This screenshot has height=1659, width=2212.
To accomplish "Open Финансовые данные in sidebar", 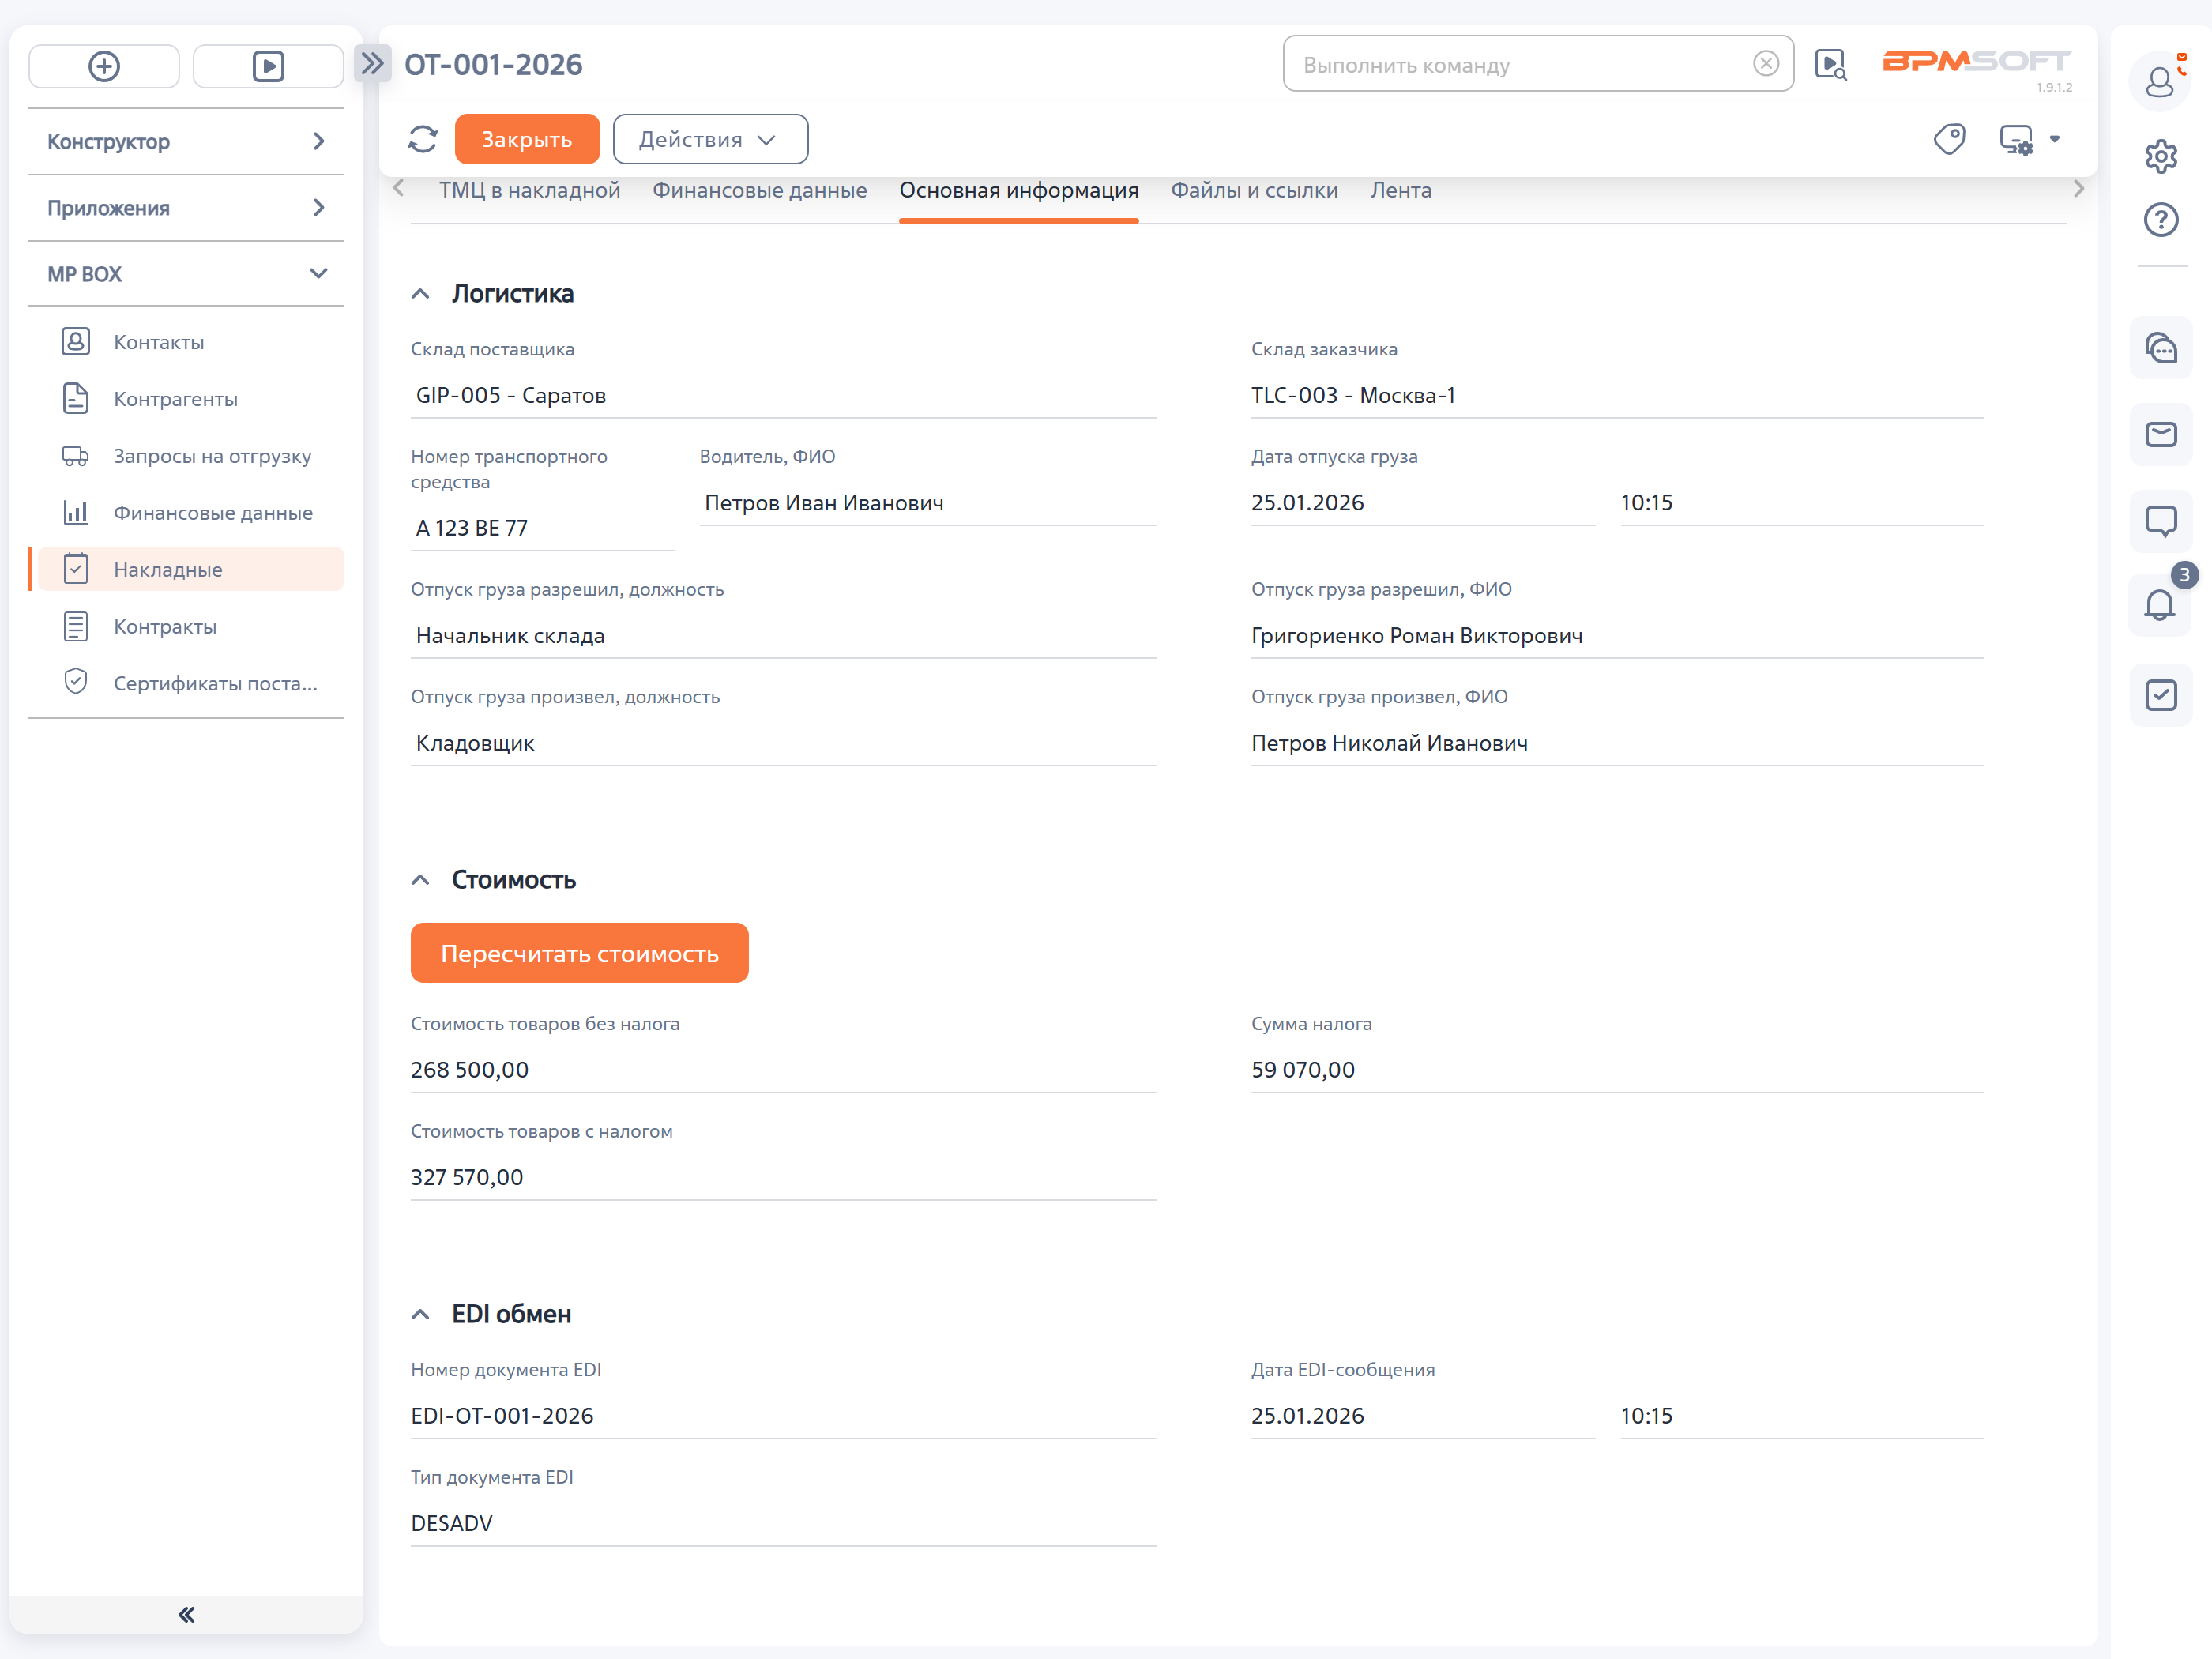I will 187,513.
